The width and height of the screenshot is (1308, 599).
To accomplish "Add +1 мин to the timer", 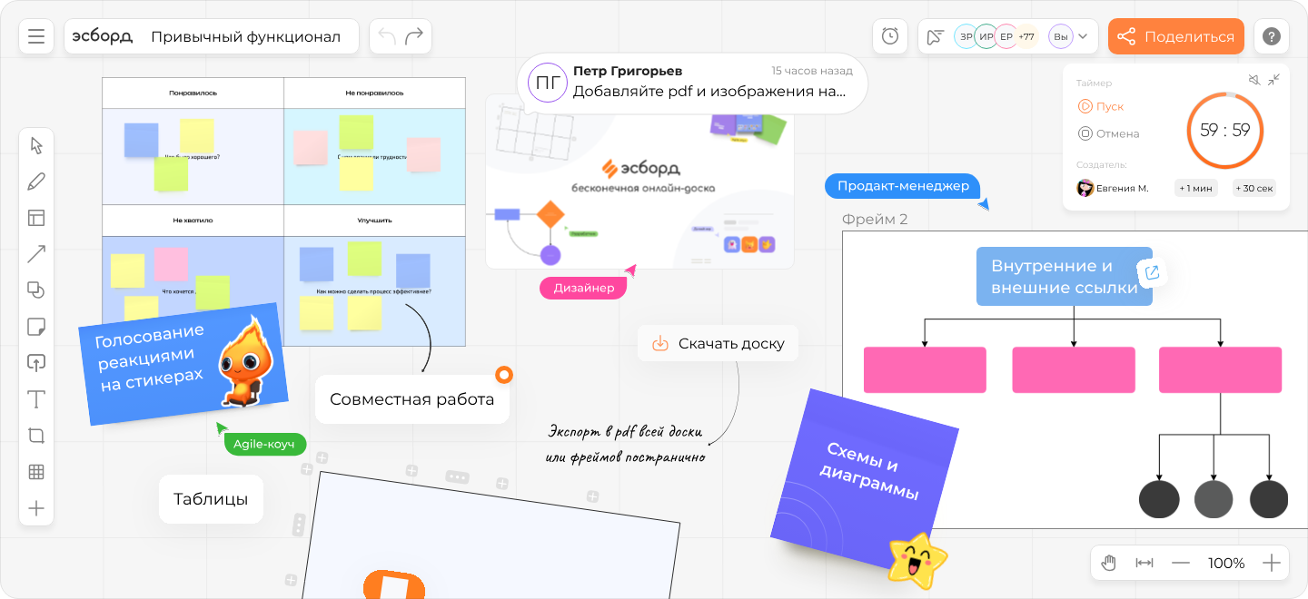I will click(1195, 188).
